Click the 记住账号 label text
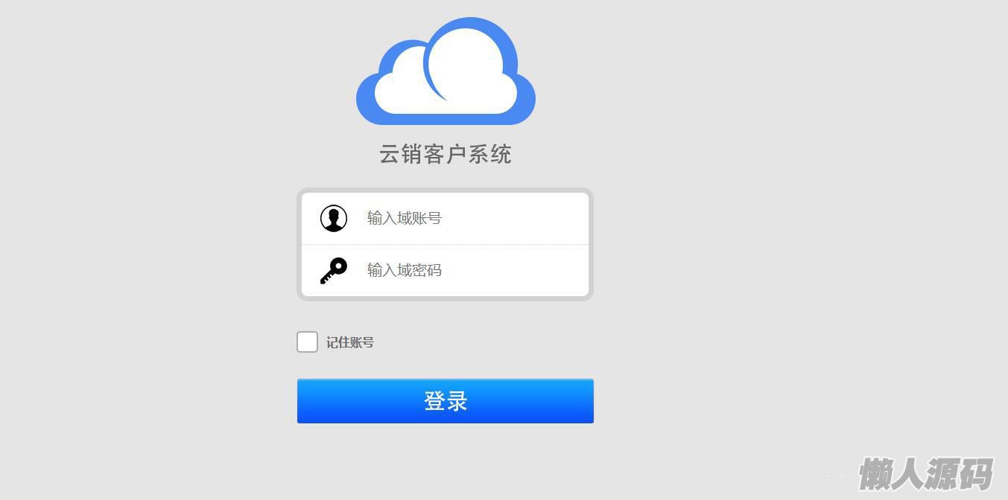Screen dimensions: 1008x500 click(x=350, y=342)
